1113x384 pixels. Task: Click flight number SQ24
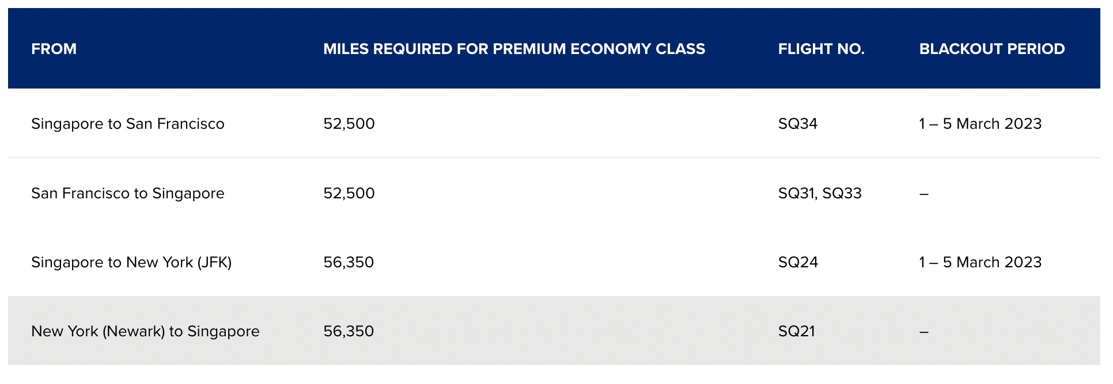click(798, 262)
